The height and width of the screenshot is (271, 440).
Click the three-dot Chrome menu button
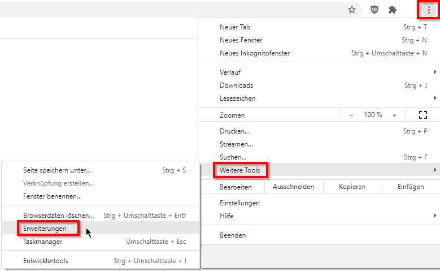[428, 10]
